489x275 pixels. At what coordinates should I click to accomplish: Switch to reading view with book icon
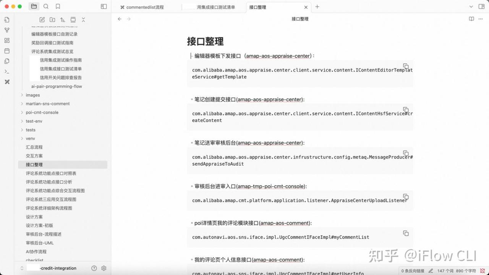pos(471,19)
